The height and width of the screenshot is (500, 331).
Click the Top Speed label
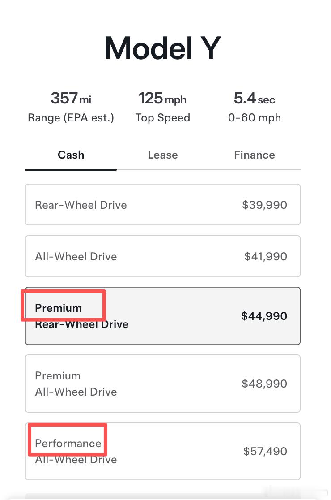pos(162,118)
